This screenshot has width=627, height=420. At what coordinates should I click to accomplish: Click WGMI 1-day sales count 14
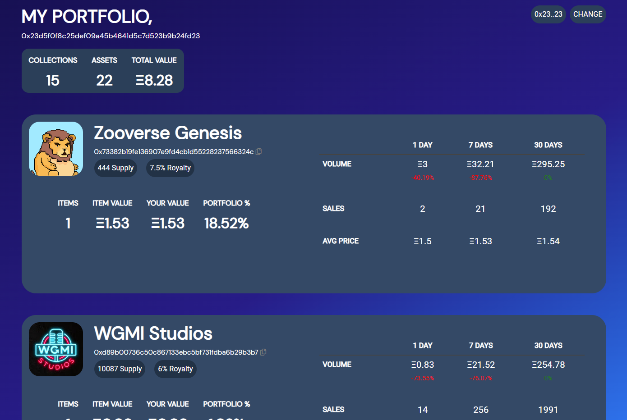tap(423, 410)
